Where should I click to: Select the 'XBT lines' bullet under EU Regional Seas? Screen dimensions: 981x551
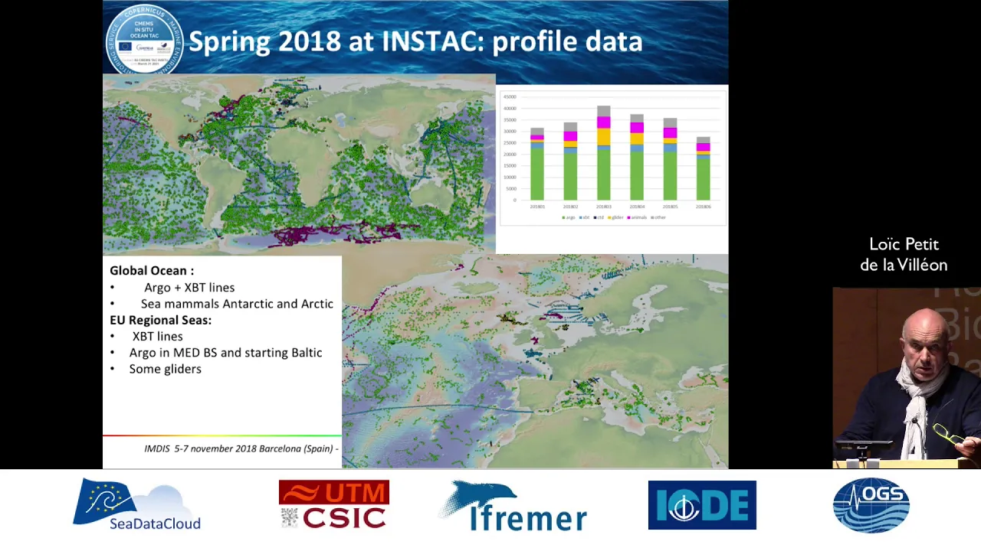(157, 336)
